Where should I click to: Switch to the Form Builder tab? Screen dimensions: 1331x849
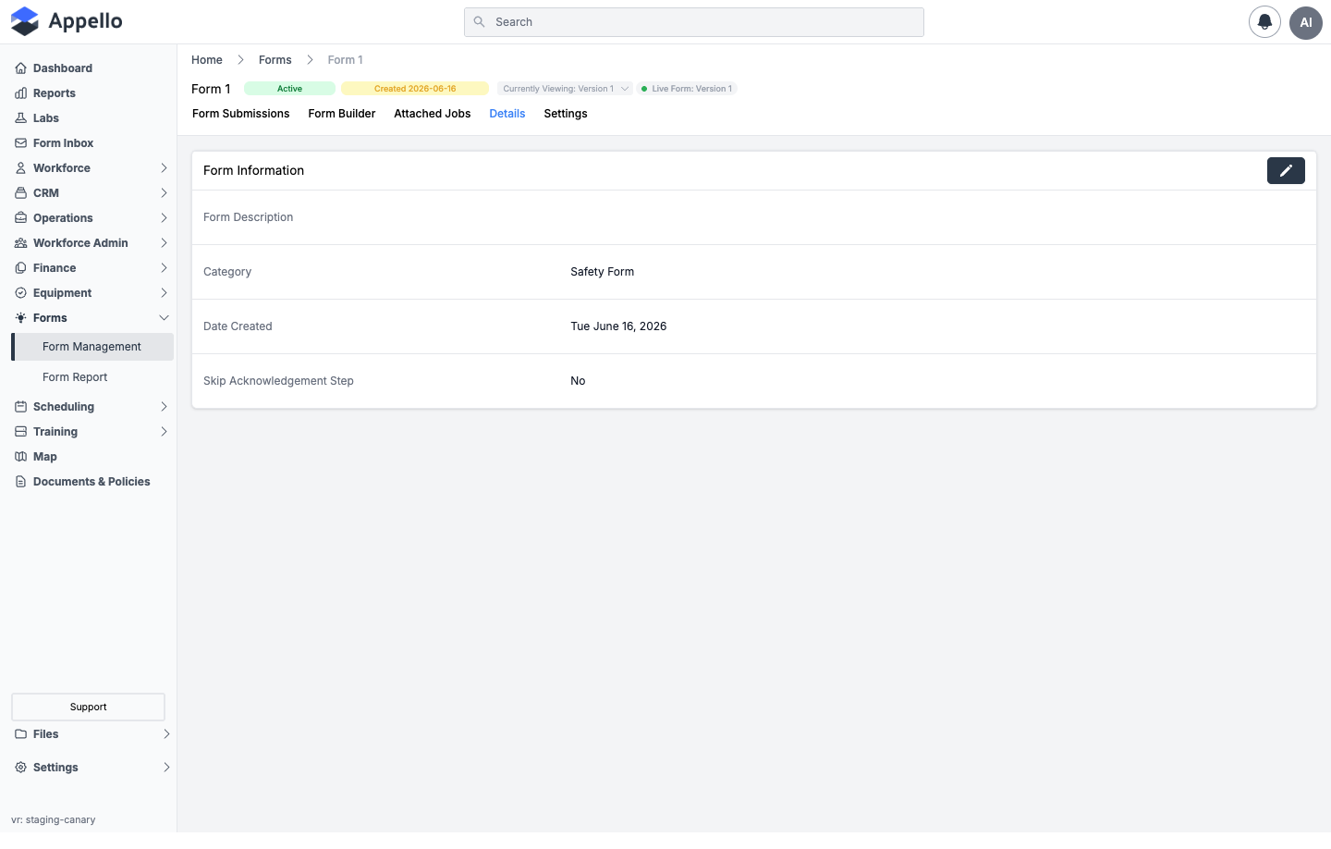(342, 114)
